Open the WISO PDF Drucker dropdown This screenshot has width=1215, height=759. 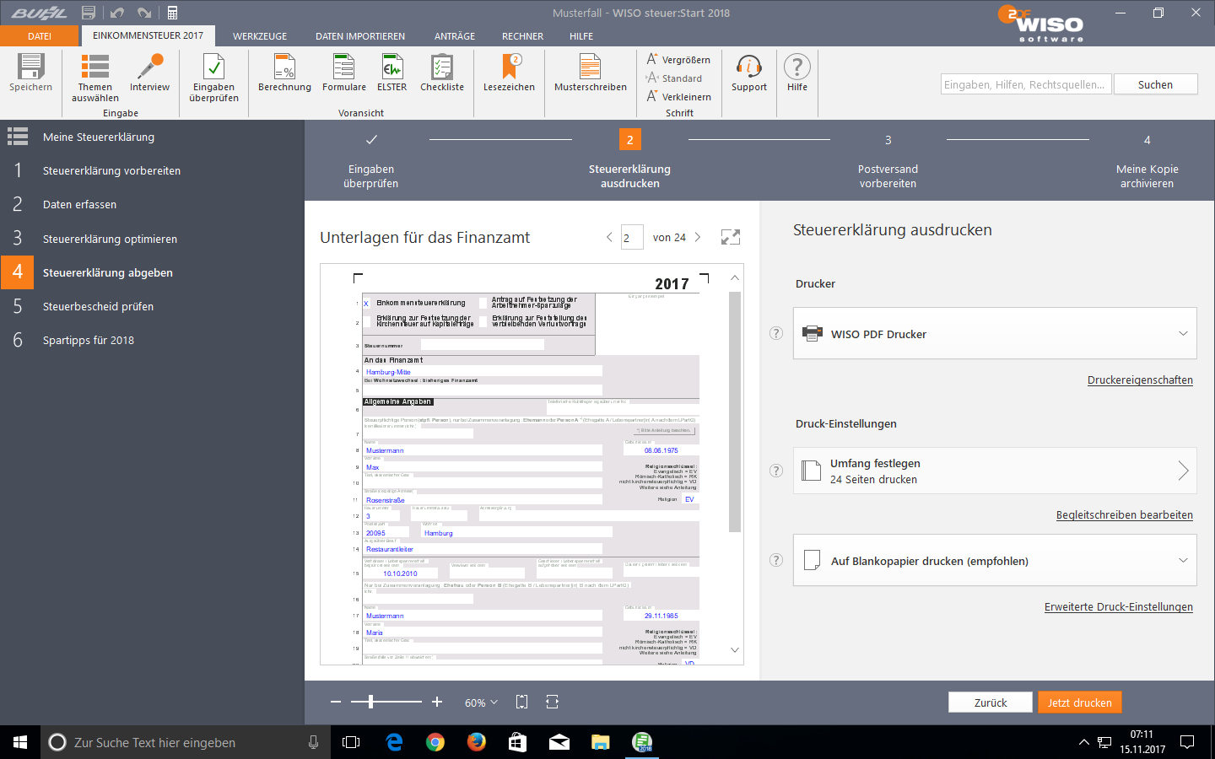(x=995, y=333)
